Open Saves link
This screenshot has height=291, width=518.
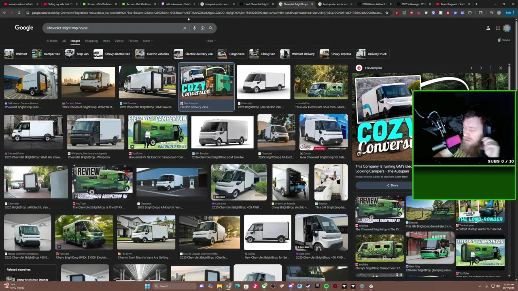504,40
